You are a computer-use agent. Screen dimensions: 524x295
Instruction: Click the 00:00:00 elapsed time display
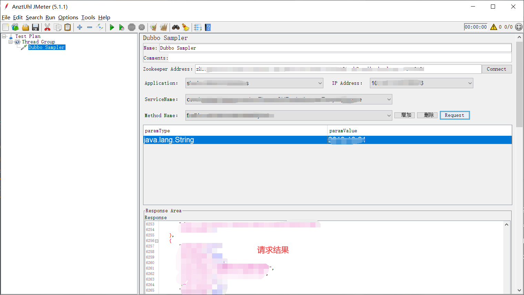476,27
